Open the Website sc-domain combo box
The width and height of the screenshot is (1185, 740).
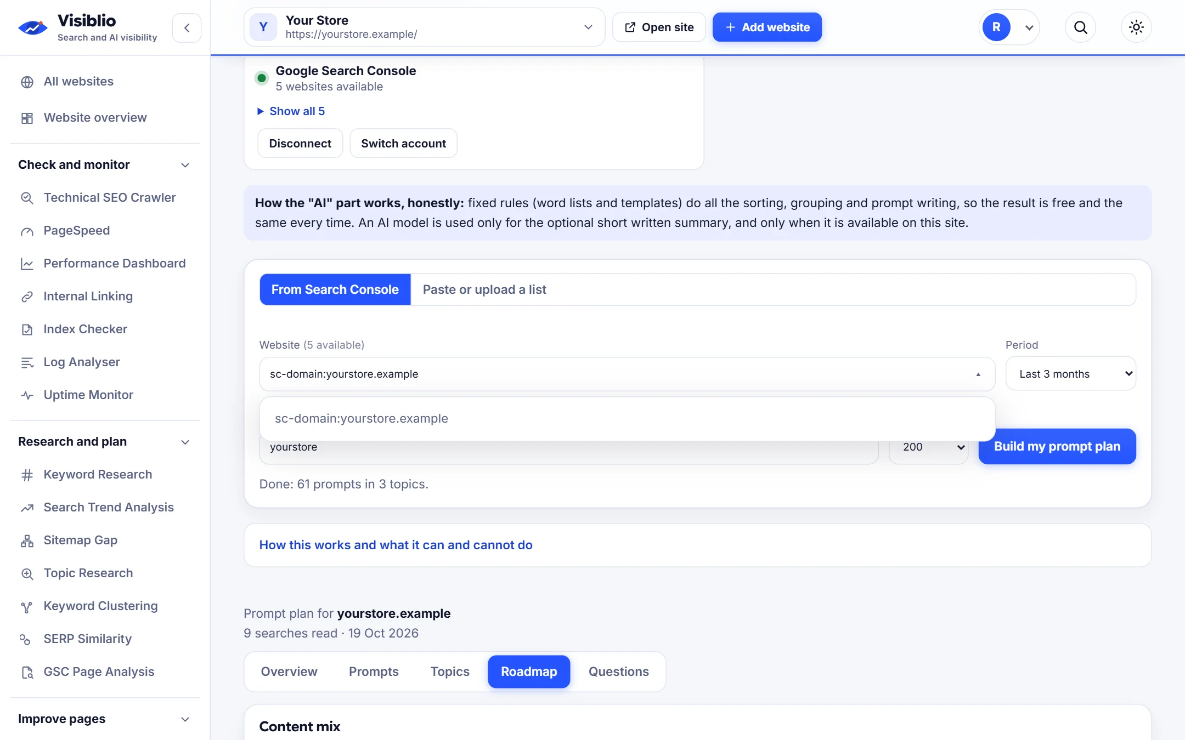pyautogui.click(x=627, y=374)
